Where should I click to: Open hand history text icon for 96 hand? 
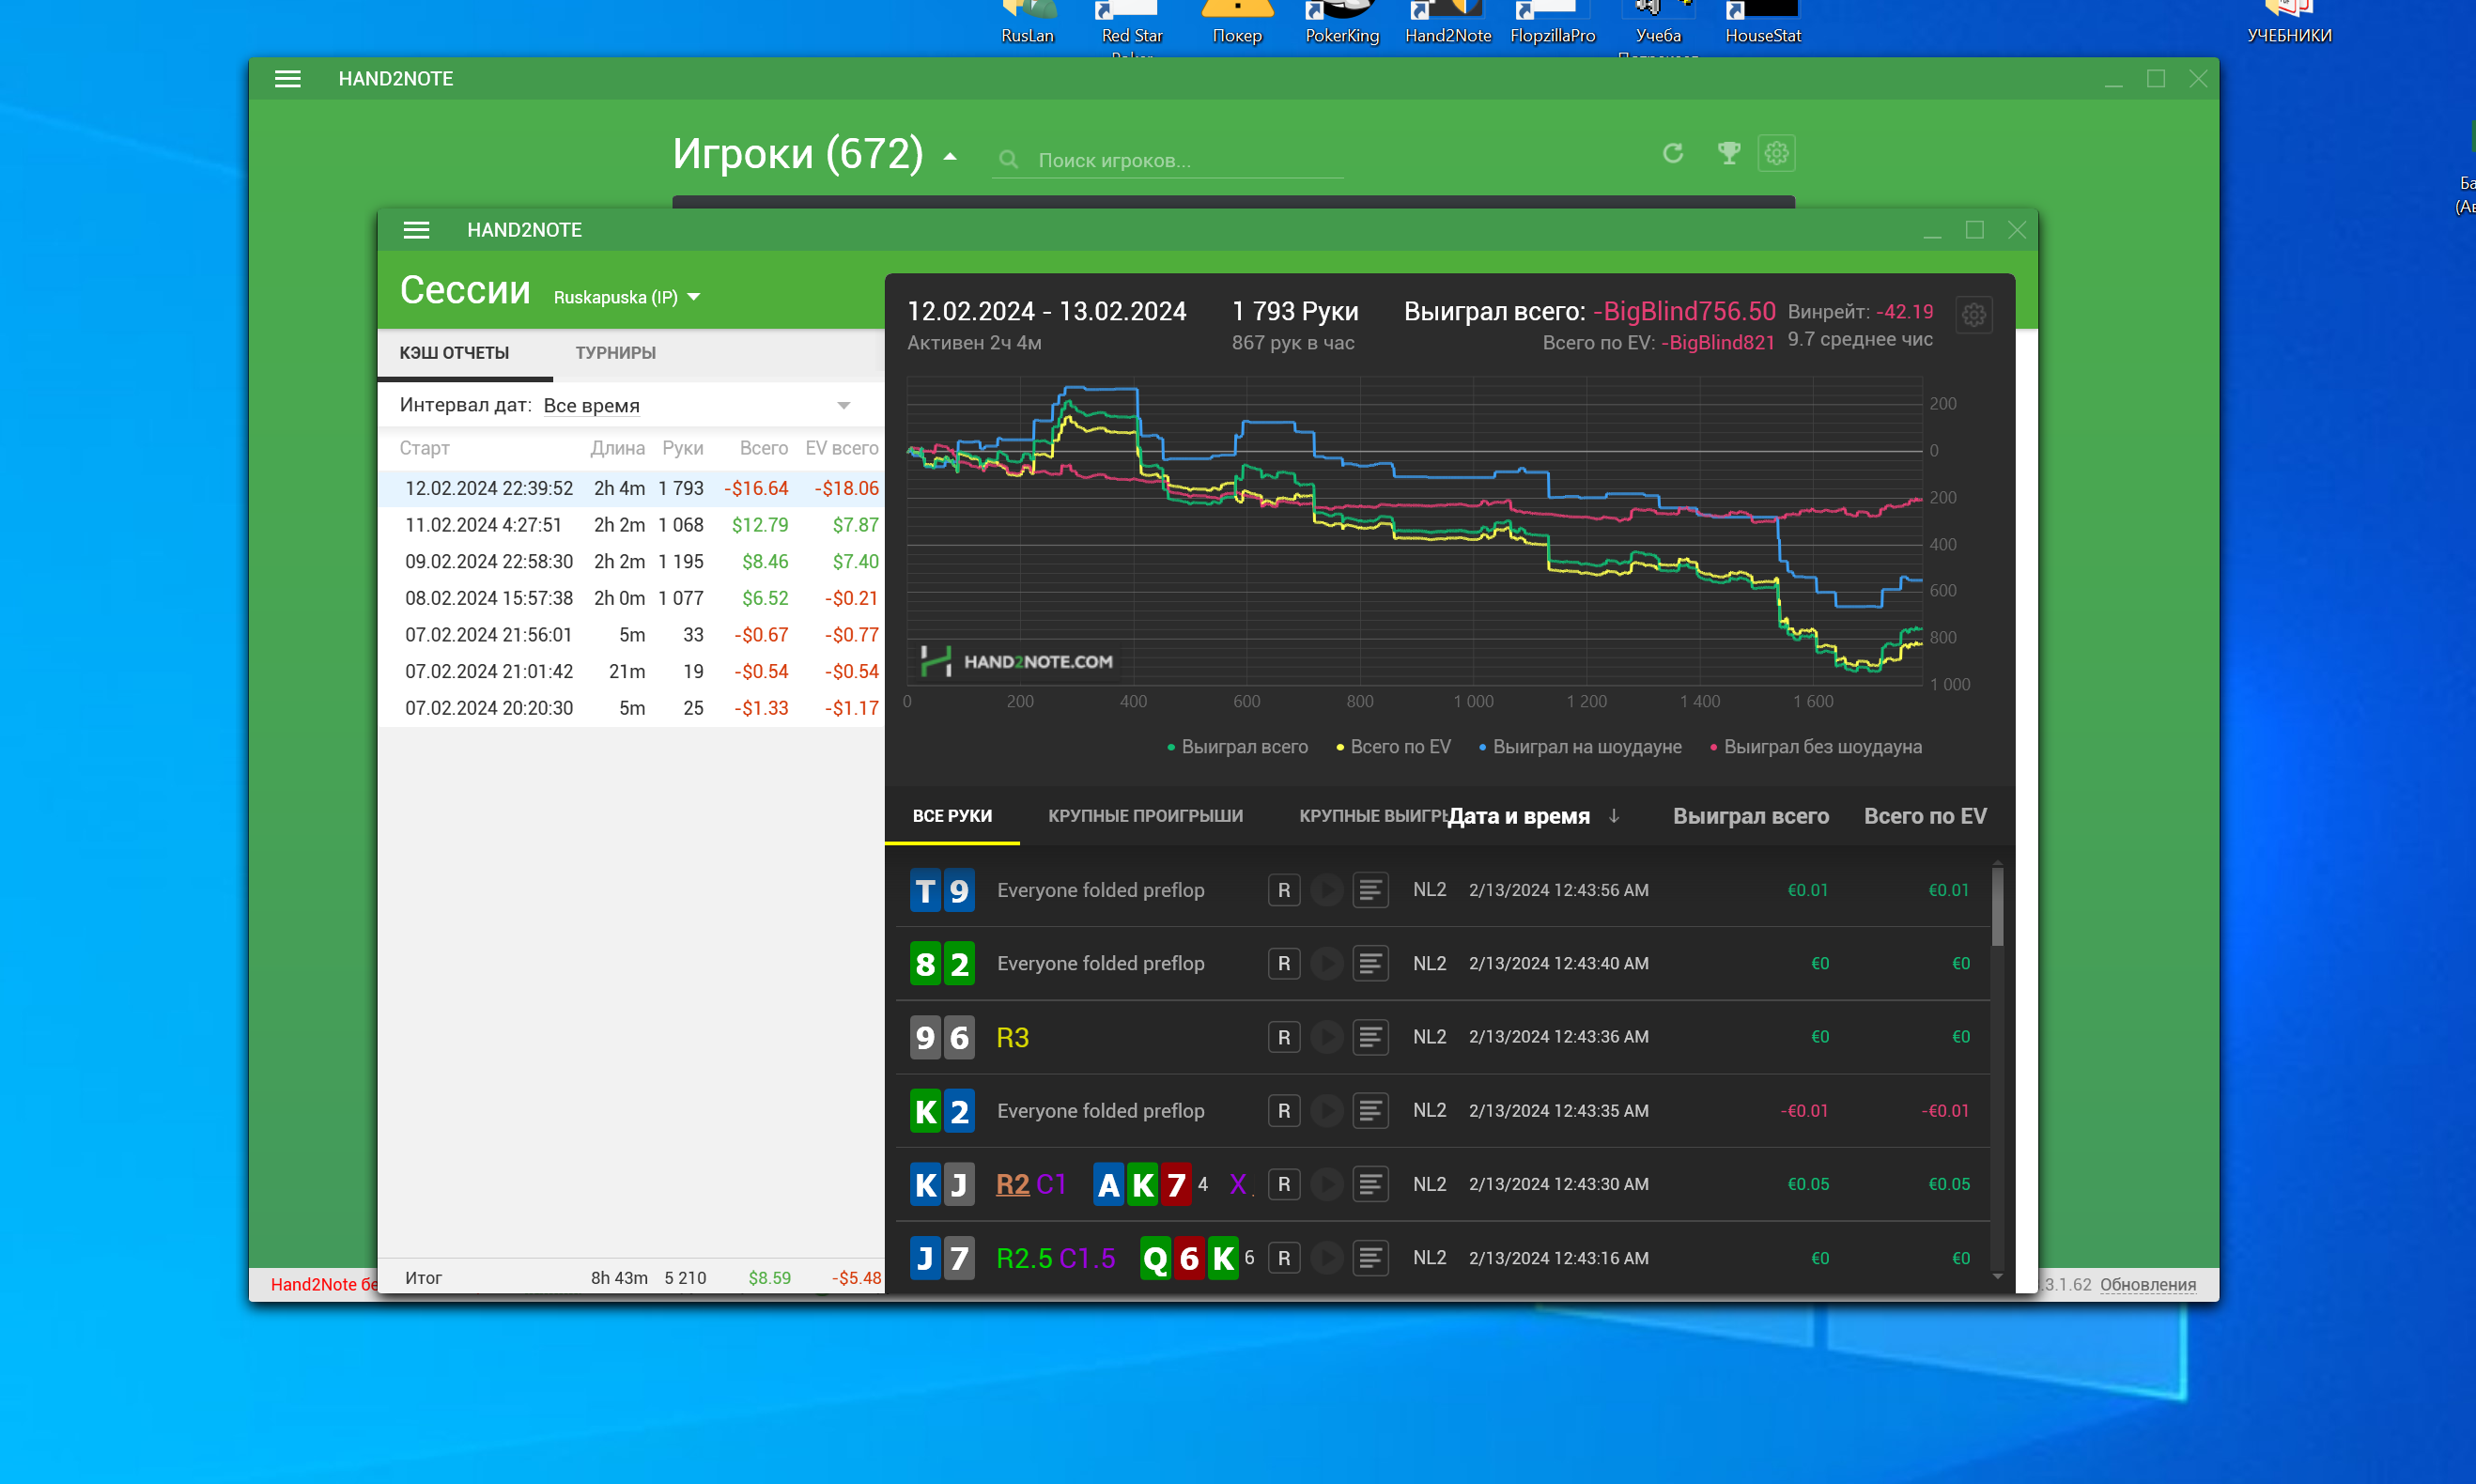[1370, 1037]
